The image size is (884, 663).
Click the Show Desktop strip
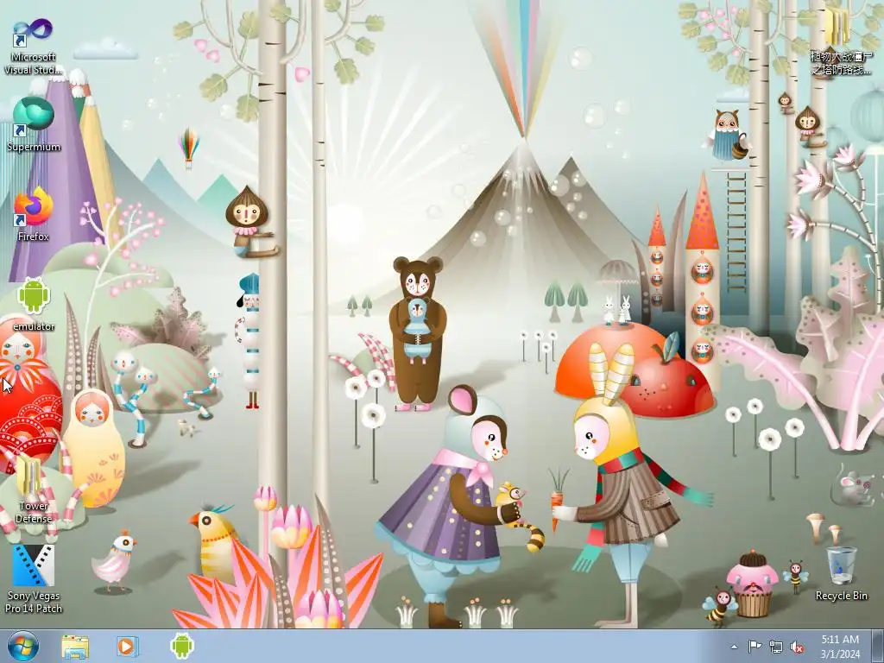pos(877,647)
